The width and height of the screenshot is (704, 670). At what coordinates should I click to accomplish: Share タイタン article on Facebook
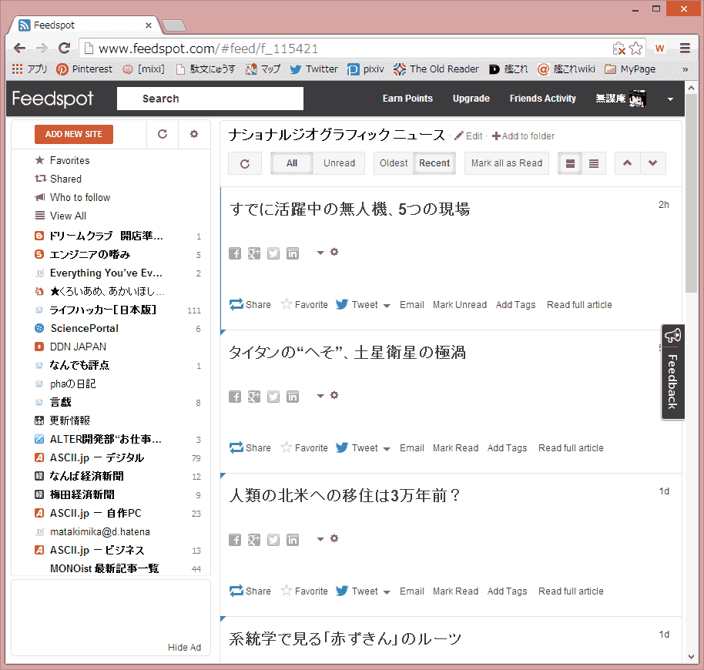(235, 397)
